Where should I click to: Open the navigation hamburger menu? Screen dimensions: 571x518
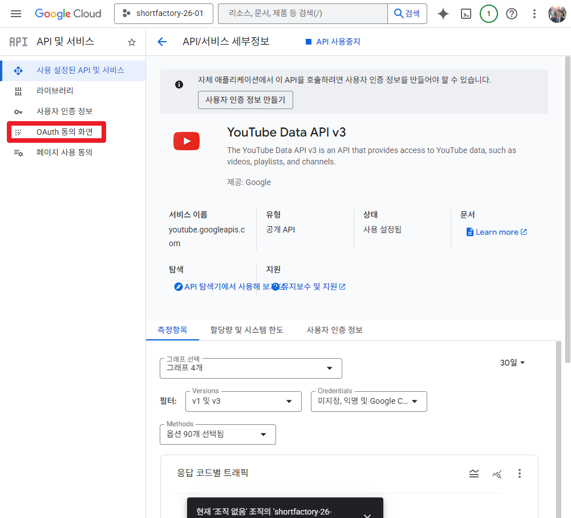click(x=15, y=13)
